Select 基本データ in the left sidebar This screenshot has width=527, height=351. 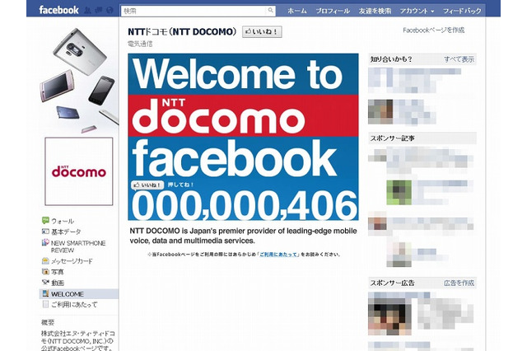(66, 232)
